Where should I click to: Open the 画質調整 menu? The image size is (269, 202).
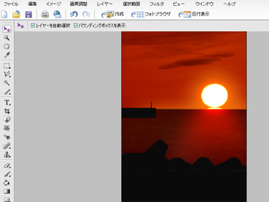click(x=78, y=4)
